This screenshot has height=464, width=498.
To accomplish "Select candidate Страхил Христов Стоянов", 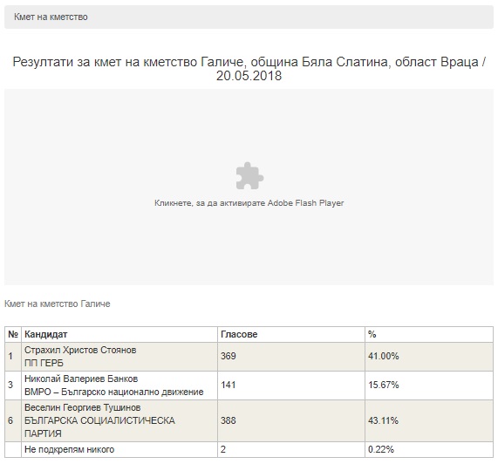I will (80, 350).
